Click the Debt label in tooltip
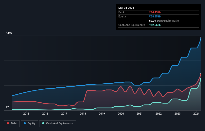This screenshot has height=131, width=205. click(121, 12)
